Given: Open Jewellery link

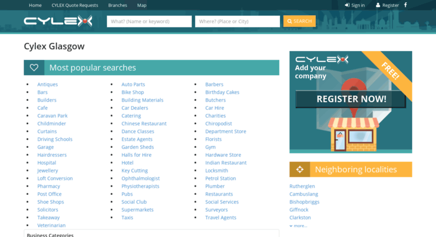Looking at the screenshot, I should click(48, 171).
